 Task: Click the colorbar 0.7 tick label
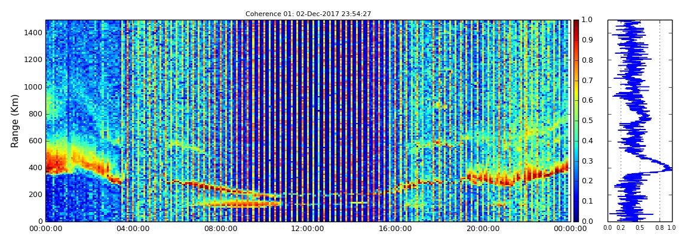586,81
